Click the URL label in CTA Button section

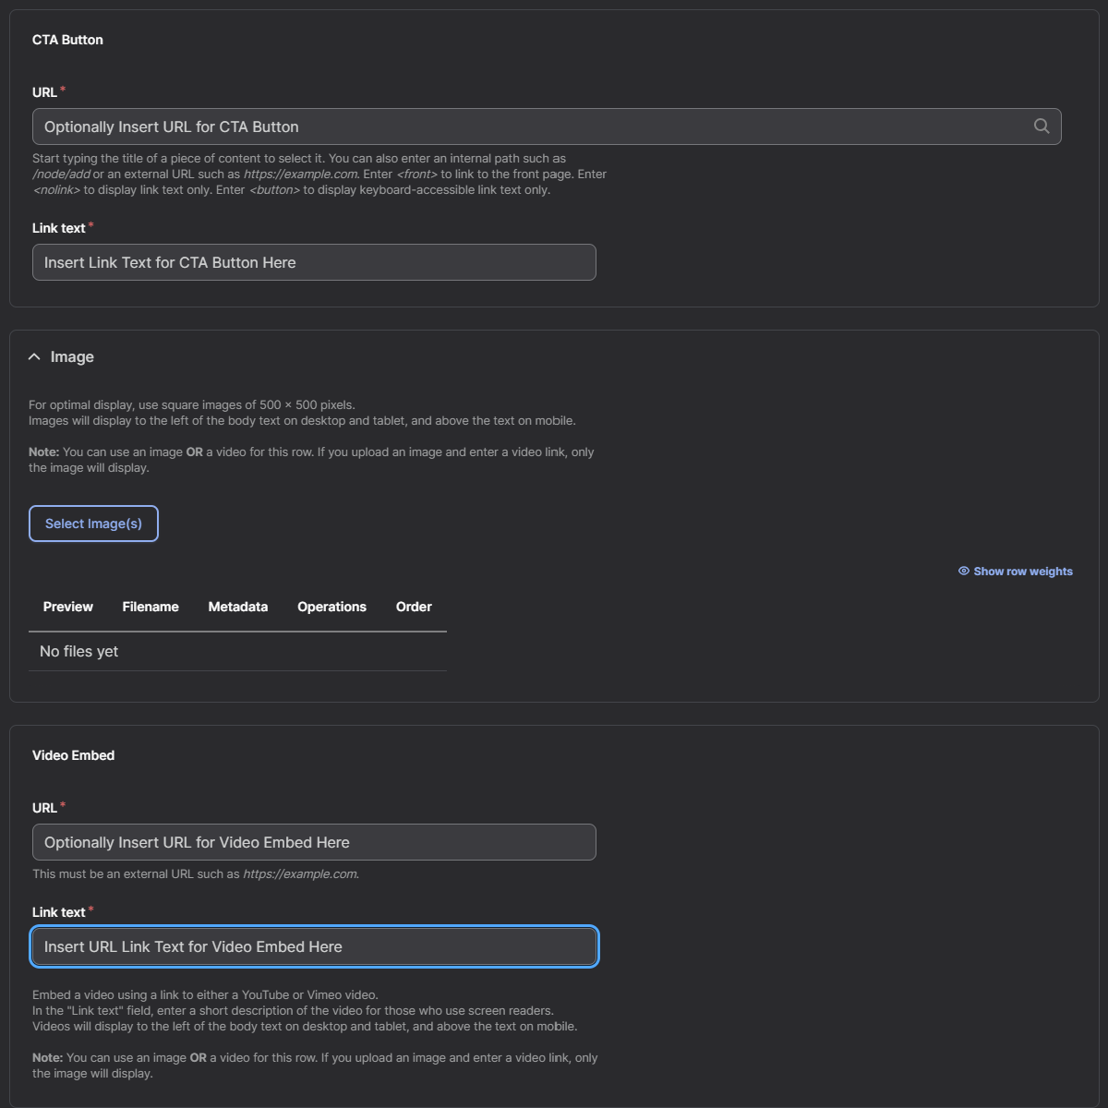point(45,92)
